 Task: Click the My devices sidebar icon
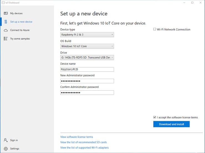coord(6,13)
